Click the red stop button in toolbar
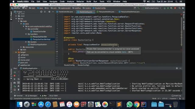The image size is (195, 109). (175, 8)
